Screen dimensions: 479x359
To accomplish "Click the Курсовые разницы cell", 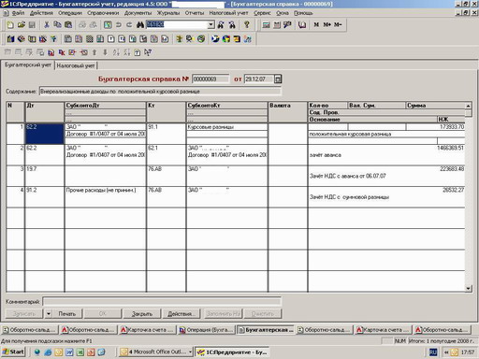I will point(226,127).
